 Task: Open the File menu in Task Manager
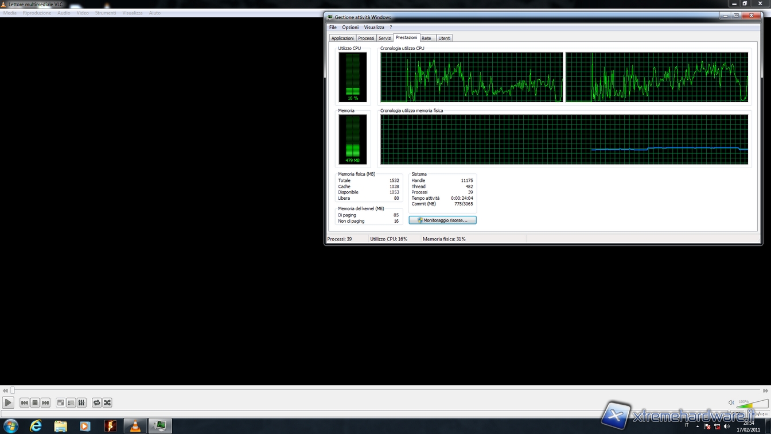point(333,28)
